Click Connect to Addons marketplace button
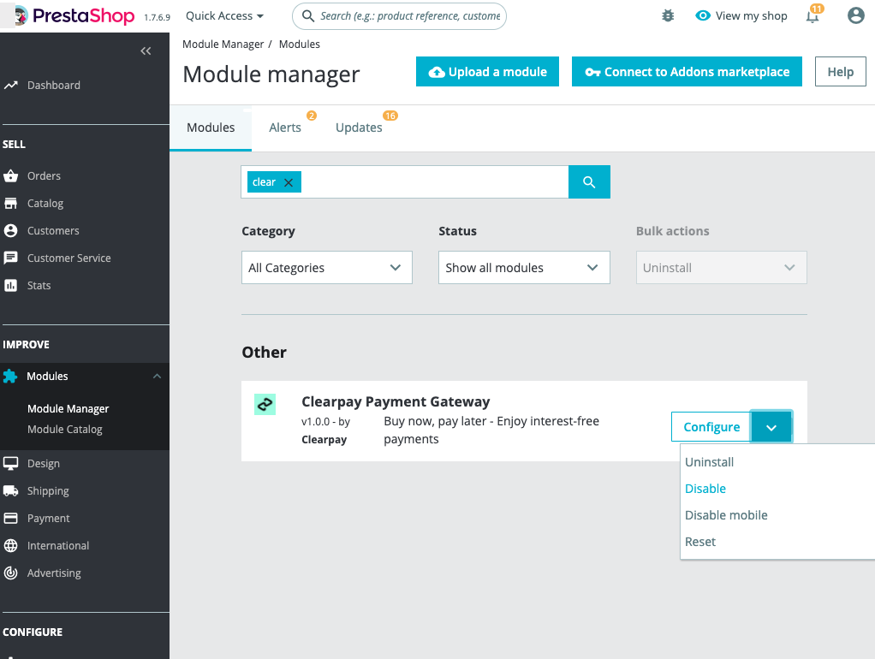 (687, 71)
